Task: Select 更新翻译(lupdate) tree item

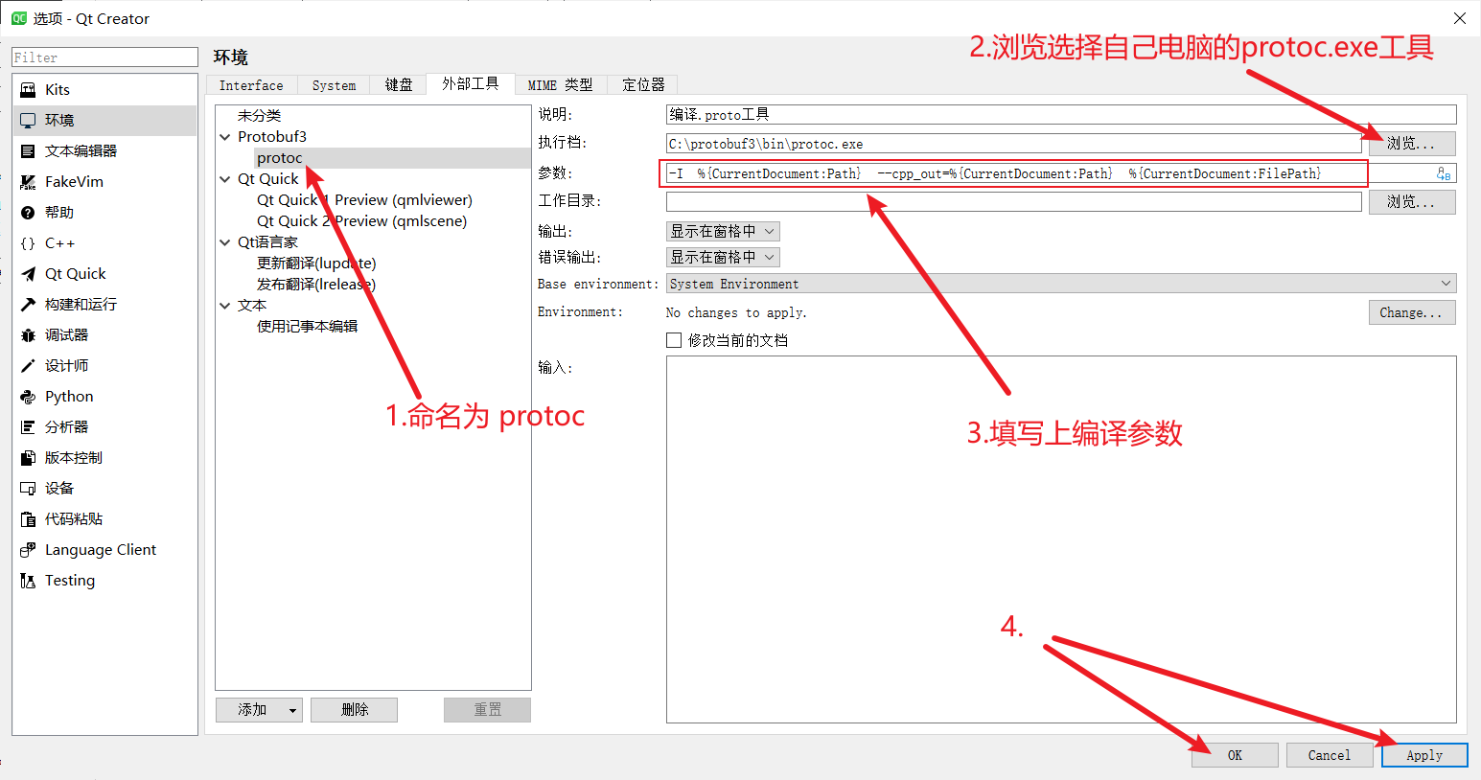Action: [316, 264]
